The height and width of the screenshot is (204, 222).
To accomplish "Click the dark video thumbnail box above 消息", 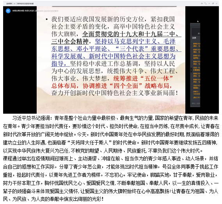I will click(196, 32).
